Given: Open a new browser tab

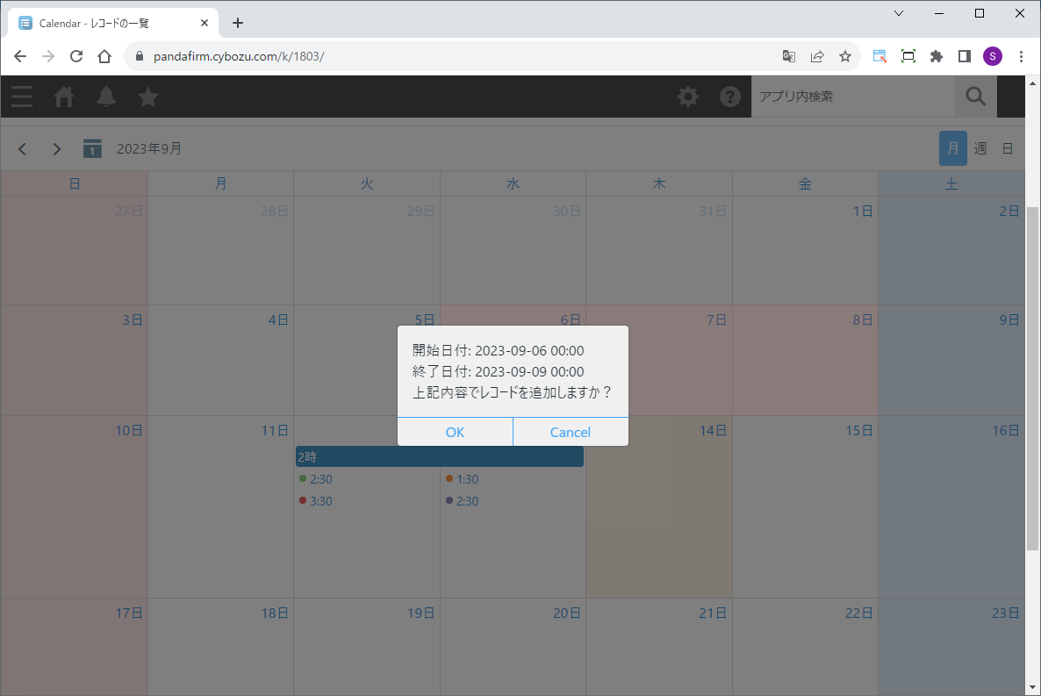Looking at the screenshot, I should point(238,23).
